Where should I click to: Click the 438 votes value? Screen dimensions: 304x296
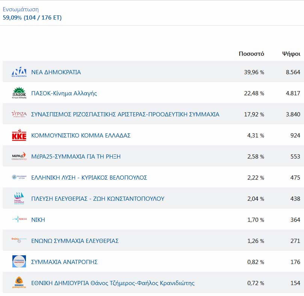point(295,199)
